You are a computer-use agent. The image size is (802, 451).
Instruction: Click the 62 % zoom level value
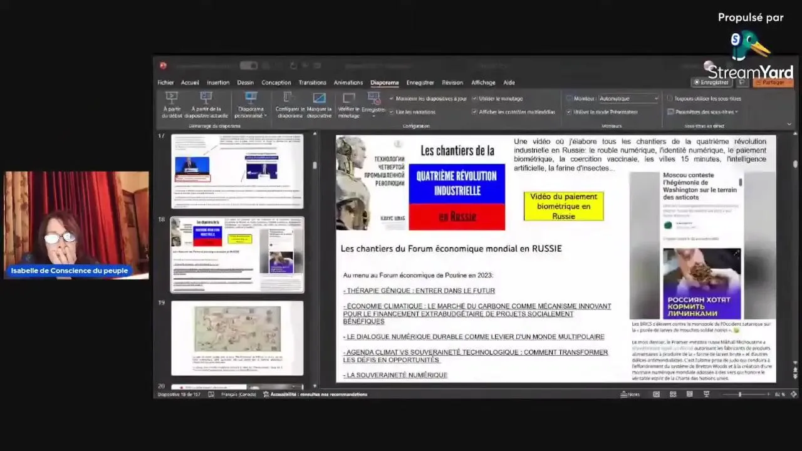[x=780, y=395]
